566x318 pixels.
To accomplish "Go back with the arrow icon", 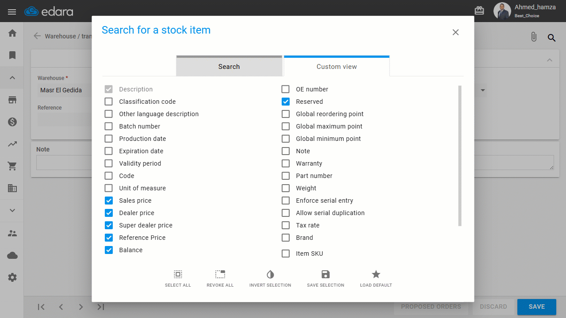I will click(37, 36).
